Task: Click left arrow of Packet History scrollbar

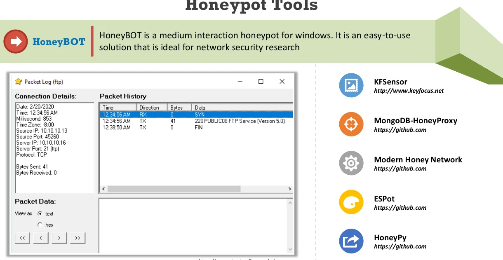Action: (103, 189)
